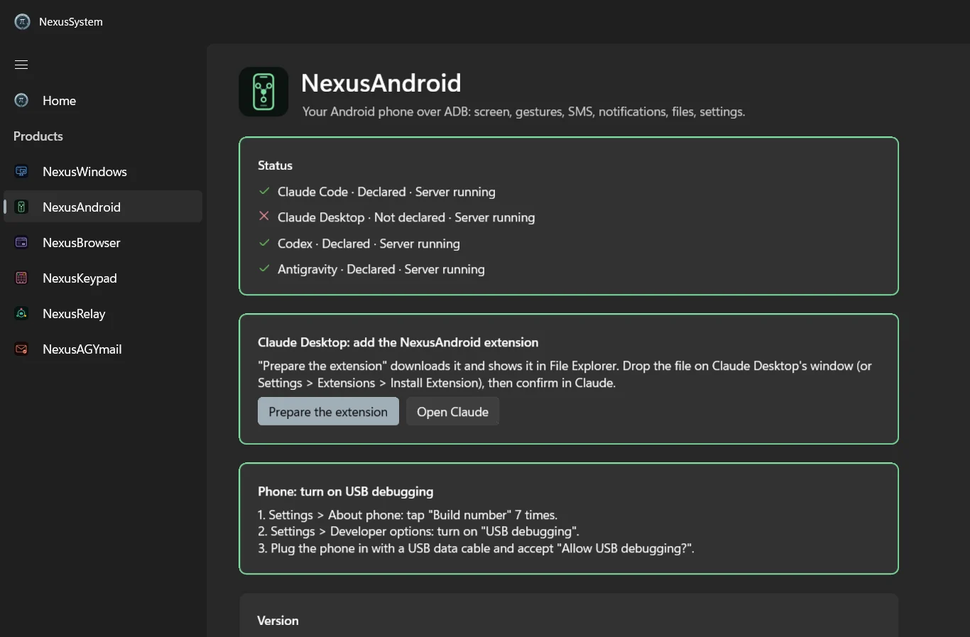Click the Home icon in sidebar

21,100
